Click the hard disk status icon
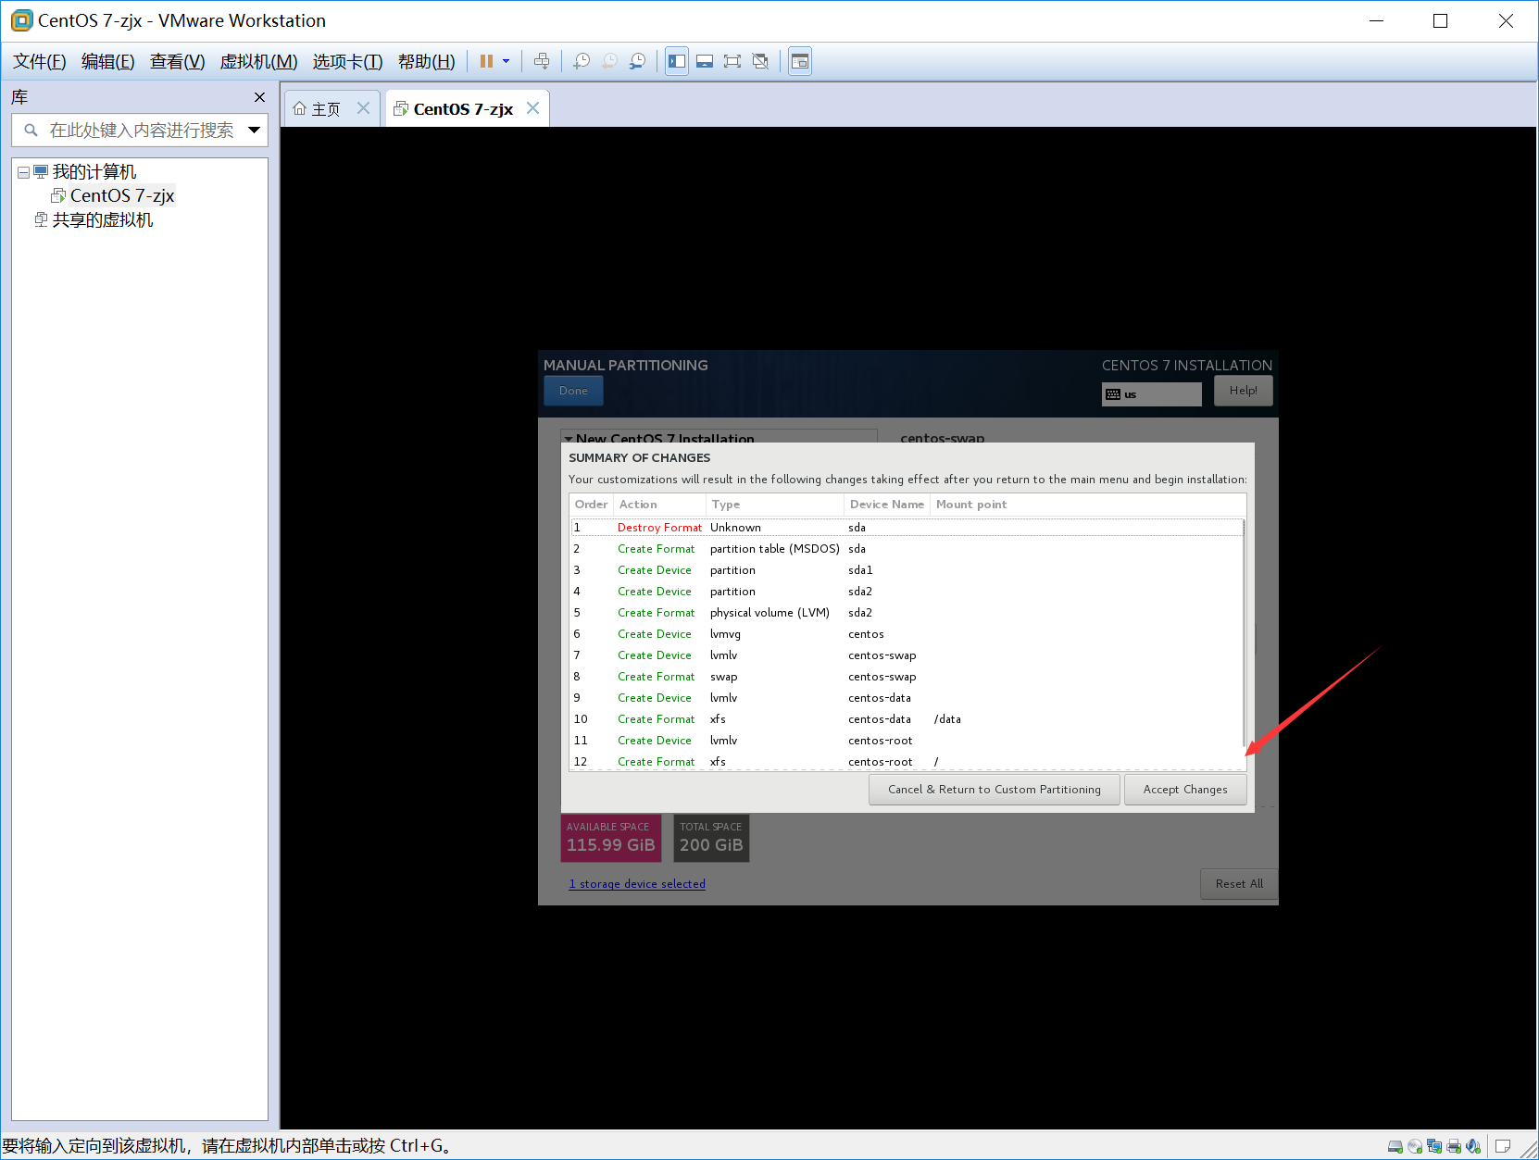The image size is (1539, 1160). coord(1395,1146)
